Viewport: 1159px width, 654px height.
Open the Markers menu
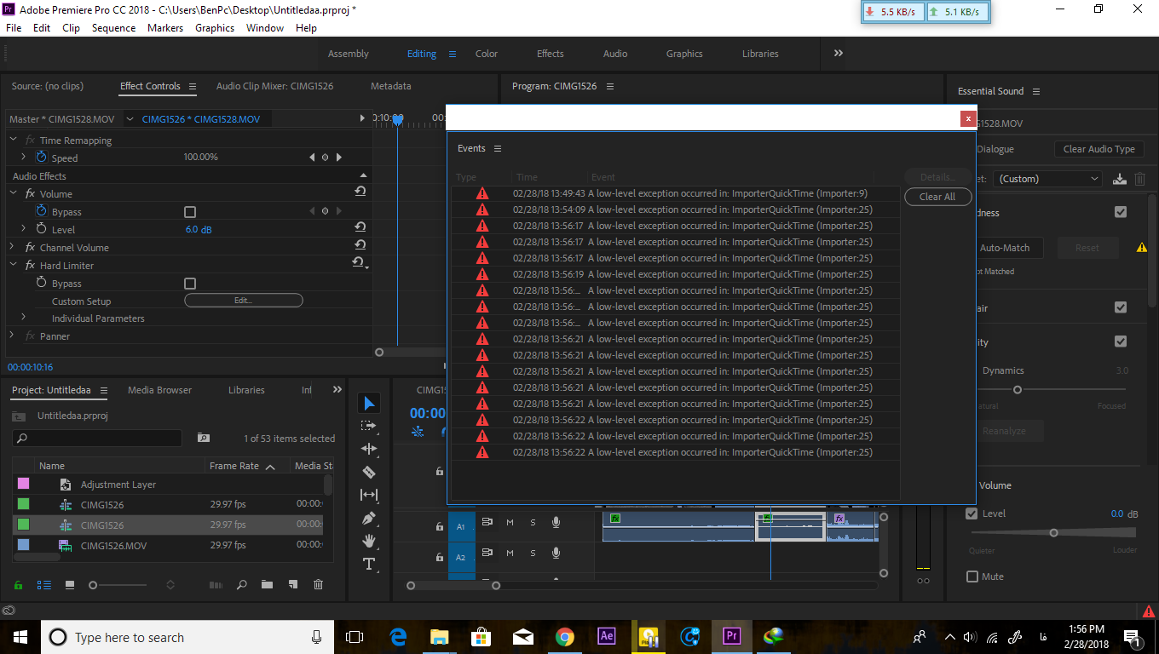[x=165, y=28]
